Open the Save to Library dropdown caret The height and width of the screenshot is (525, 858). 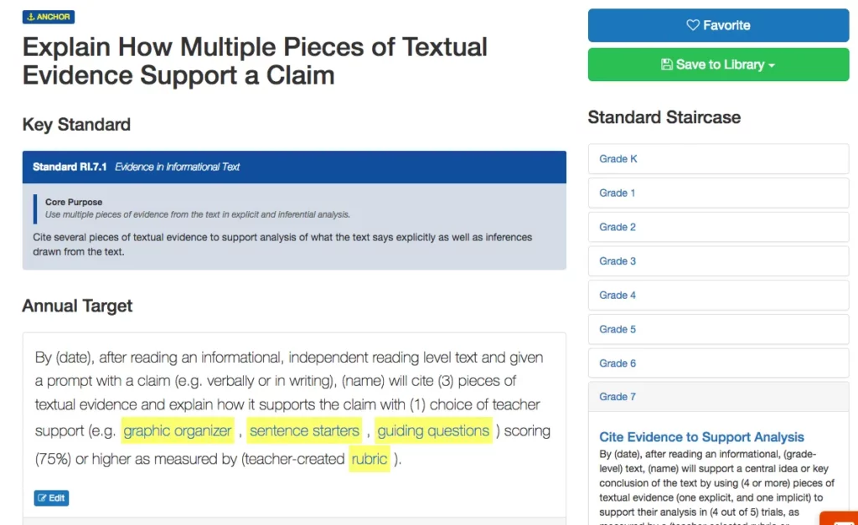click(x=772, y=65)
